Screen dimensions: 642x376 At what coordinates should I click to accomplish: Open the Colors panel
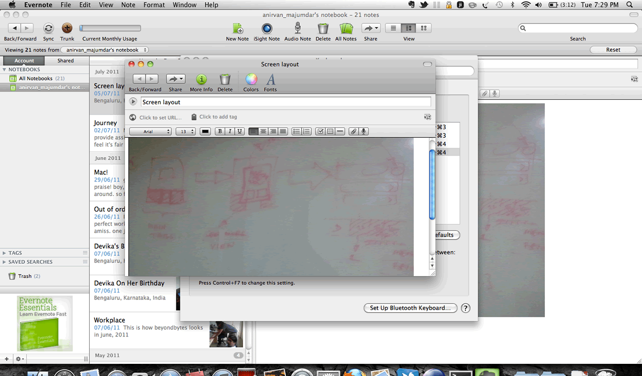click(x=251, y=79)
